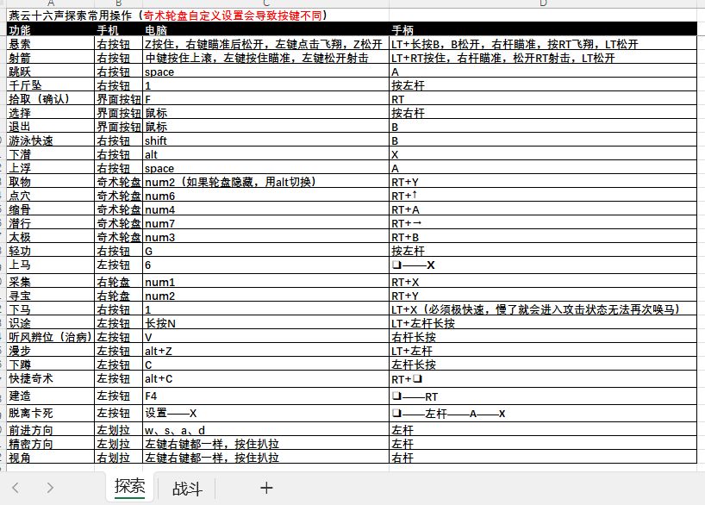Select the 探索 sheet tab
This screenshot has height=505, width=705.
coord(129,487)
